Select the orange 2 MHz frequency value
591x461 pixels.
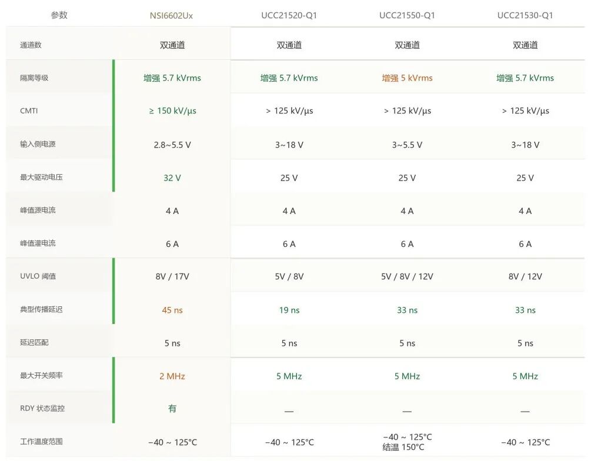[x=172, y=376]
